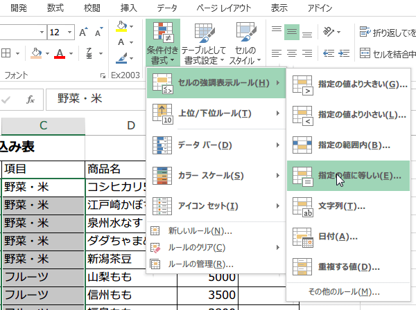Open Format as Table (テーブルとして書式設定)

[204, 43]
